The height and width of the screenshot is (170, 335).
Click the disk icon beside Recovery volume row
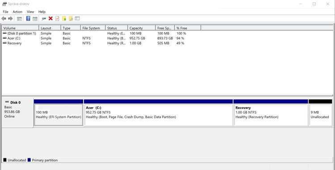click(5, 43)
